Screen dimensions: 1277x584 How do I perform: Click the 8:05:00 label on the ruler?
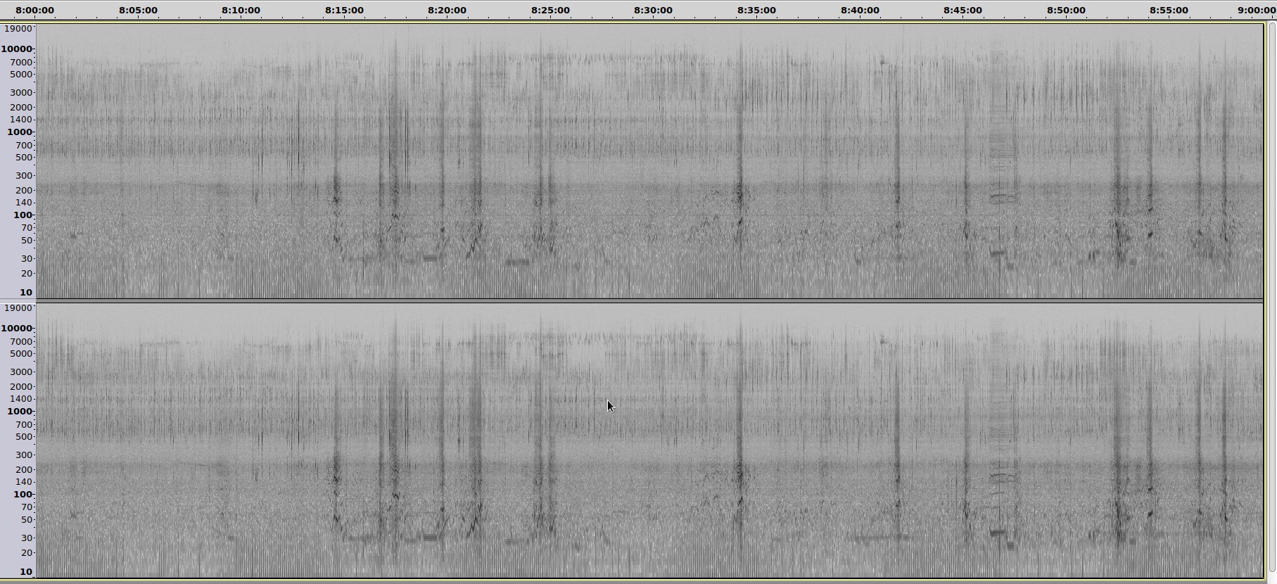point(138,11)
